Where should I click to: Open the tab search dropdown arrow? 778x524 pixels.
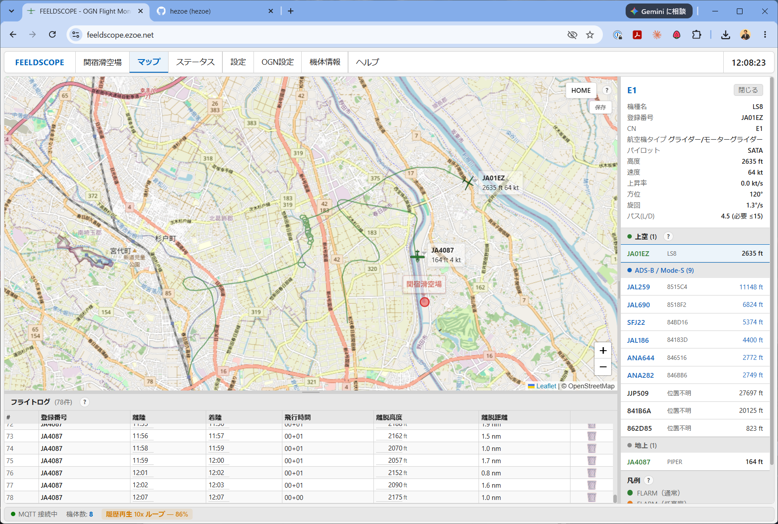coord(11,11)
